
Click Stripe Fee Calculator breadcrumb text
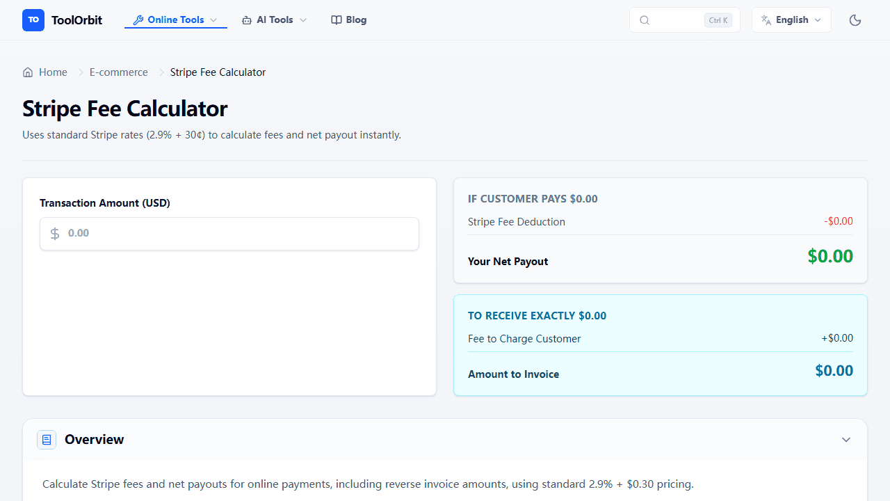pyautogui.click(x=218, y=72)
